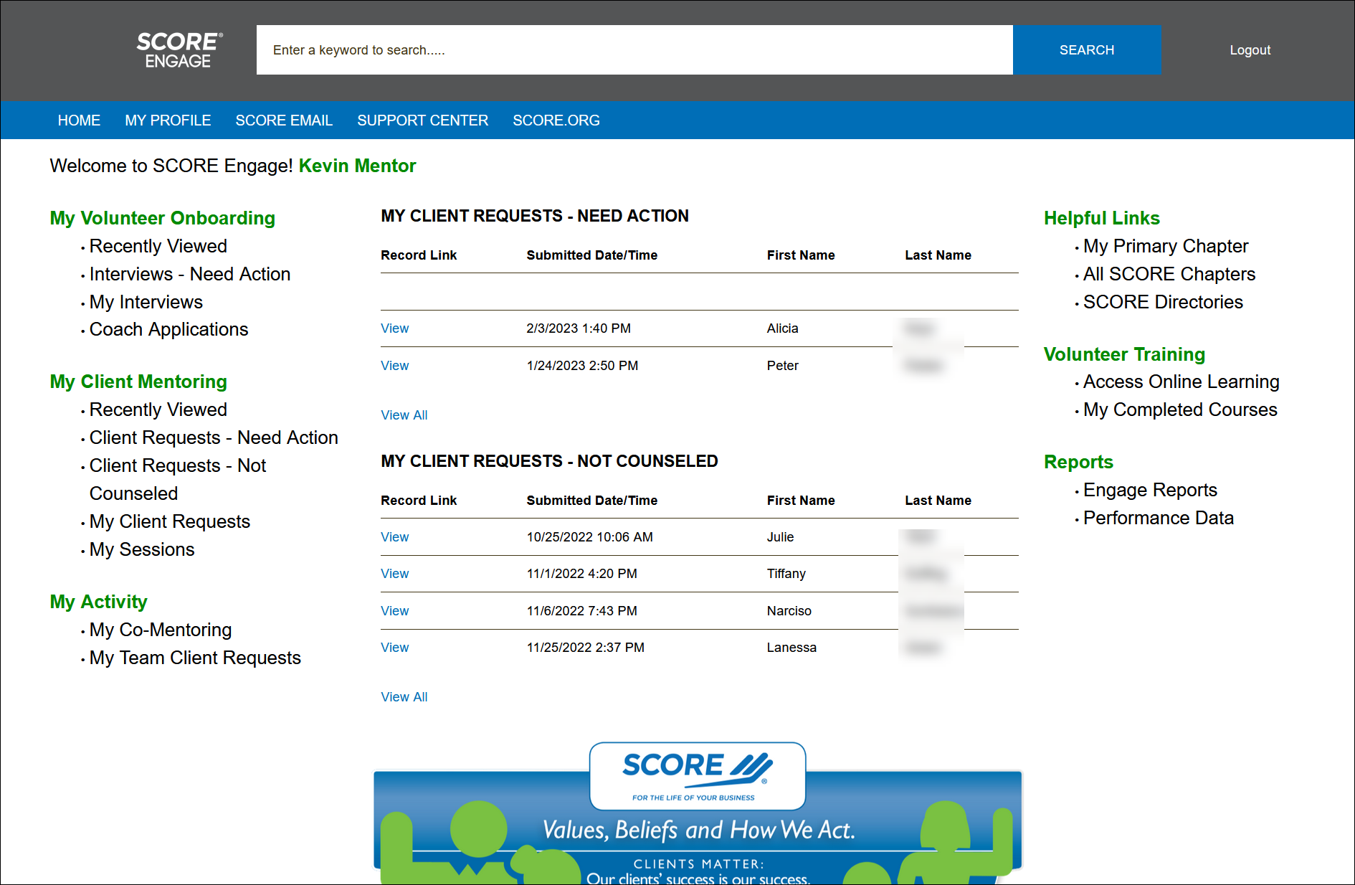Open All SCORE Chapters link
Screen dimensions: 1355x885
1169,274
